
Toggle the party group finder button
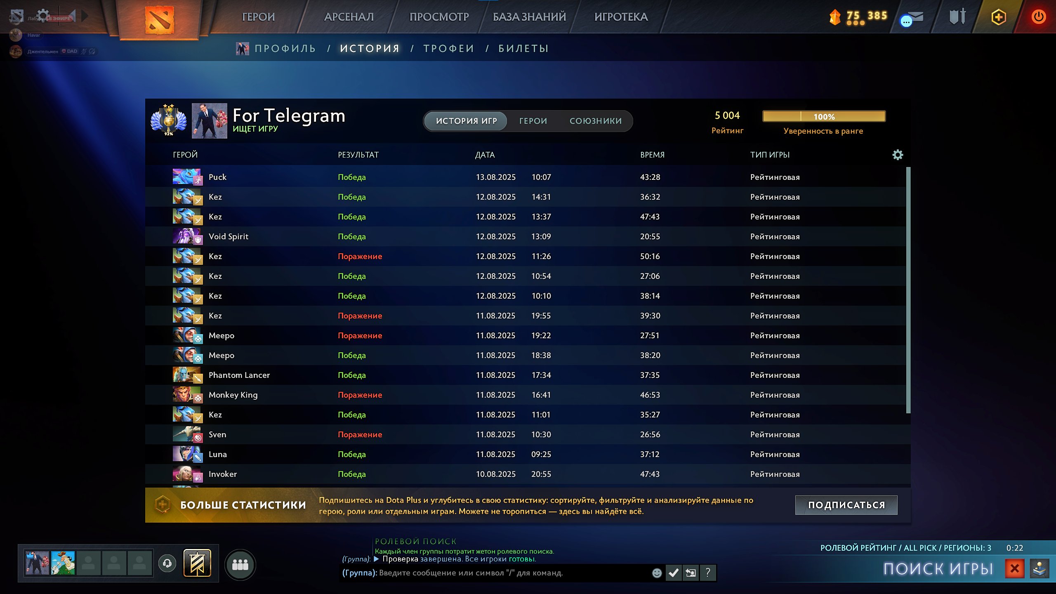click(240, 564)
